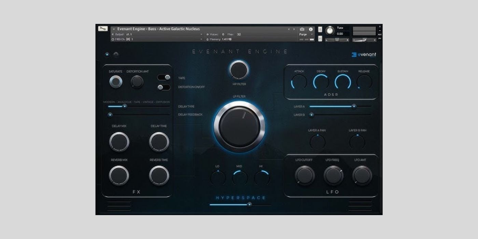Open instrument edit mode via the wrench icon
The height and width of the screenshot is (239, 478).
[102, 29]
